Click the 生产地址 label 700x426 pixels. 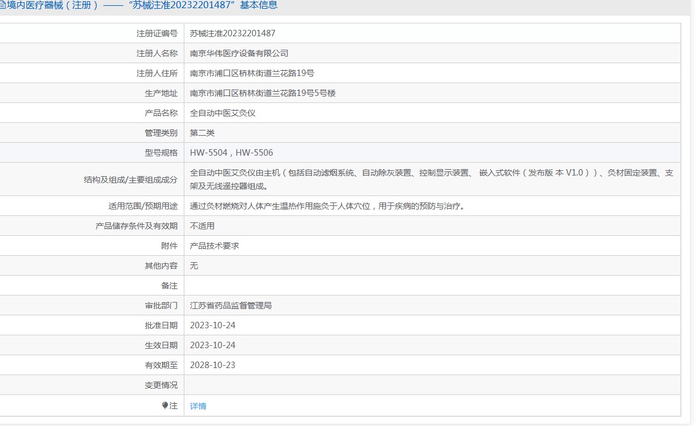[161, 93]
